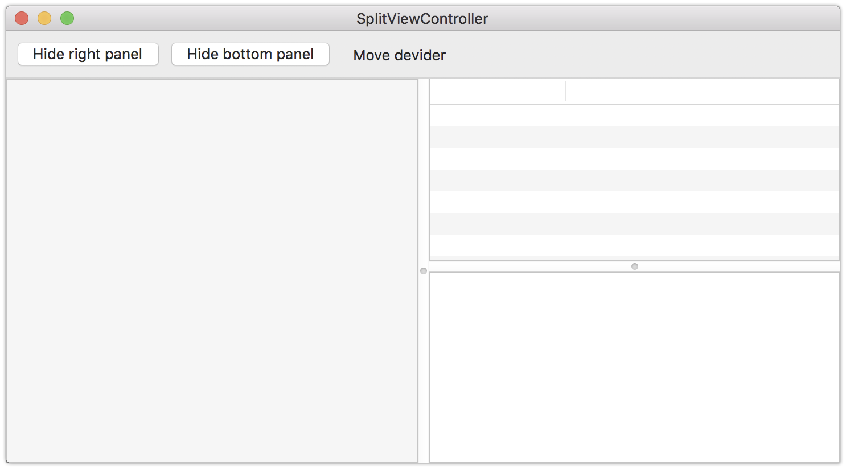The width and height of the screenshot is (846, 469).
Task: Click the SplitViewController window title
Action: pos(423,18)
